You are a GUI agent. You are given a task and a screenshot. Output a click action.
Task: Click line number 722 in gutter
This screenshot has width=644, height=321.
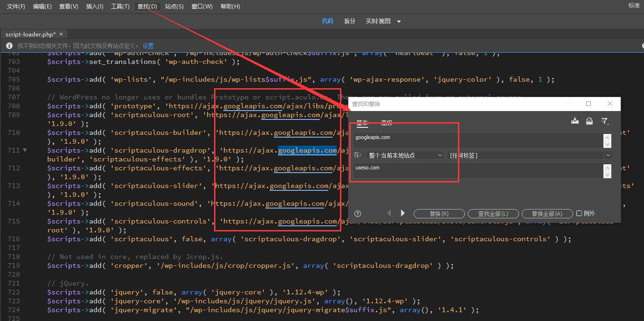coord(14,292)
